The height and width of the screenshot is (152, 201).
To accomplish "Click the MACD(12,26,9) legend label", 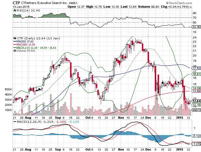I will 29,122.
